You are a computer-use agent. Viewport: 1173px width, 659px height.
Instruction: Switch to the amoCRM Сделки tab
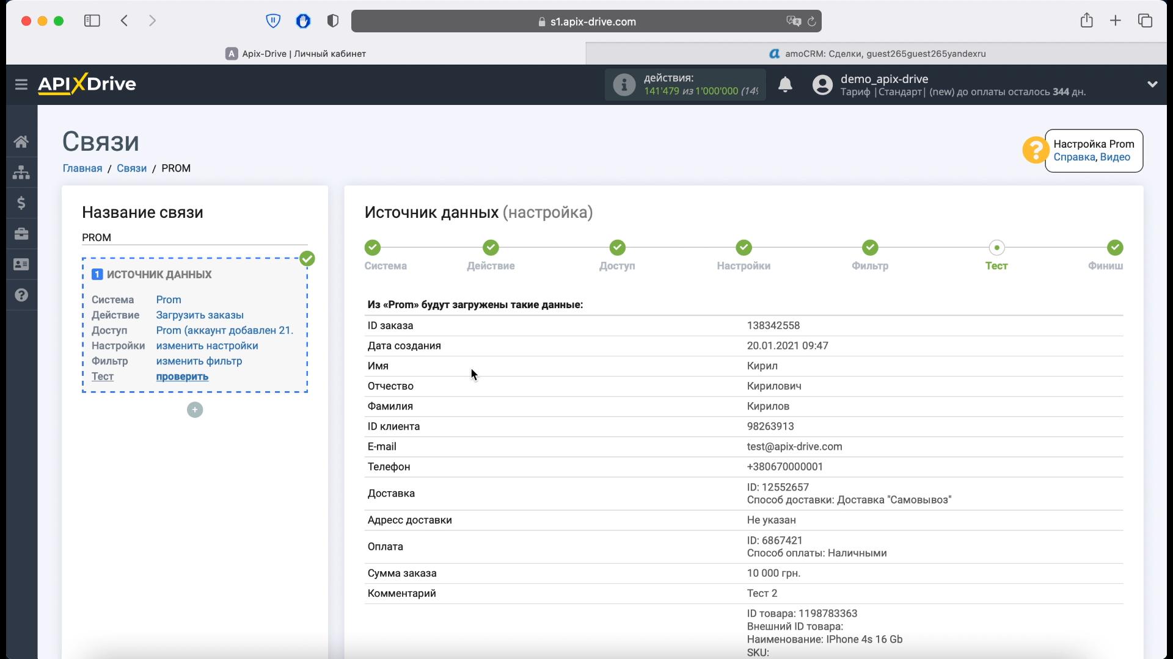pos(877,54)
